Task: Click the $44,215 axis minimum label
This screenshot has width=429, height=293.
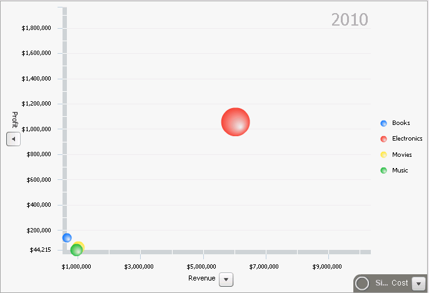Action: pyautogui.click(x=40, y=249)
